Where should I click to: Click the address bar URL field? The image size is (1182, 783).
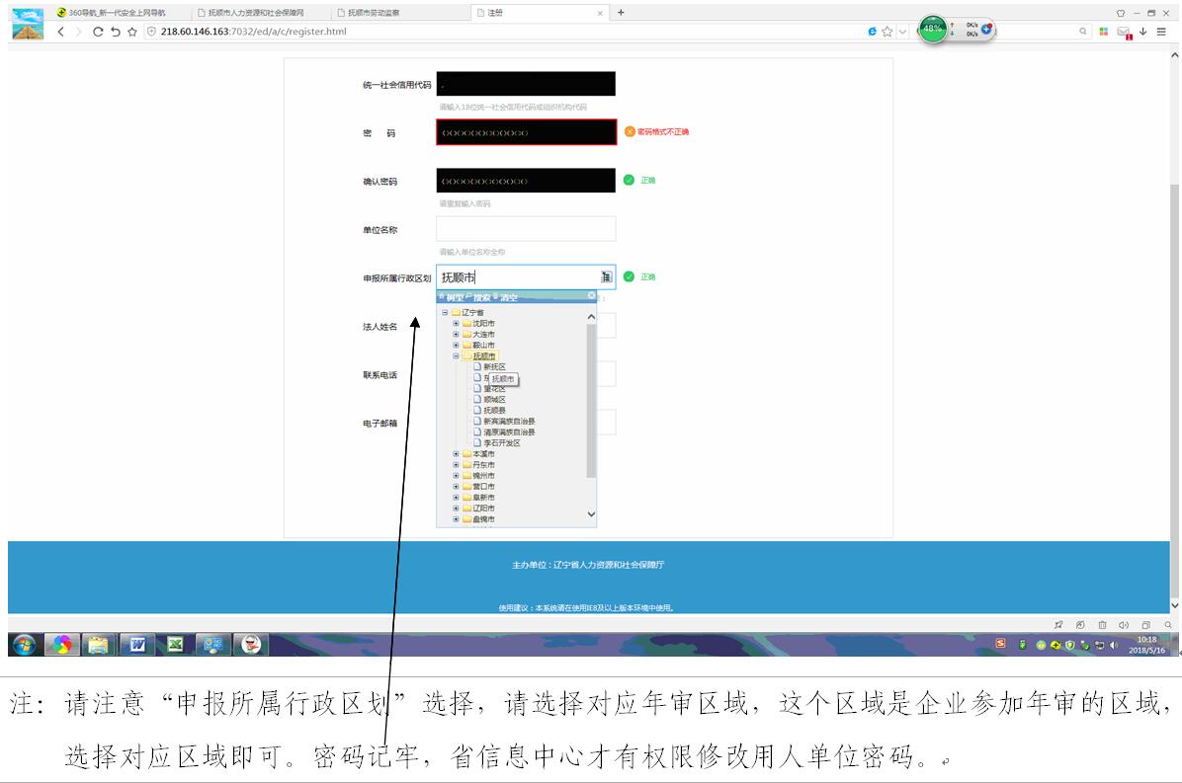(497, 32)
